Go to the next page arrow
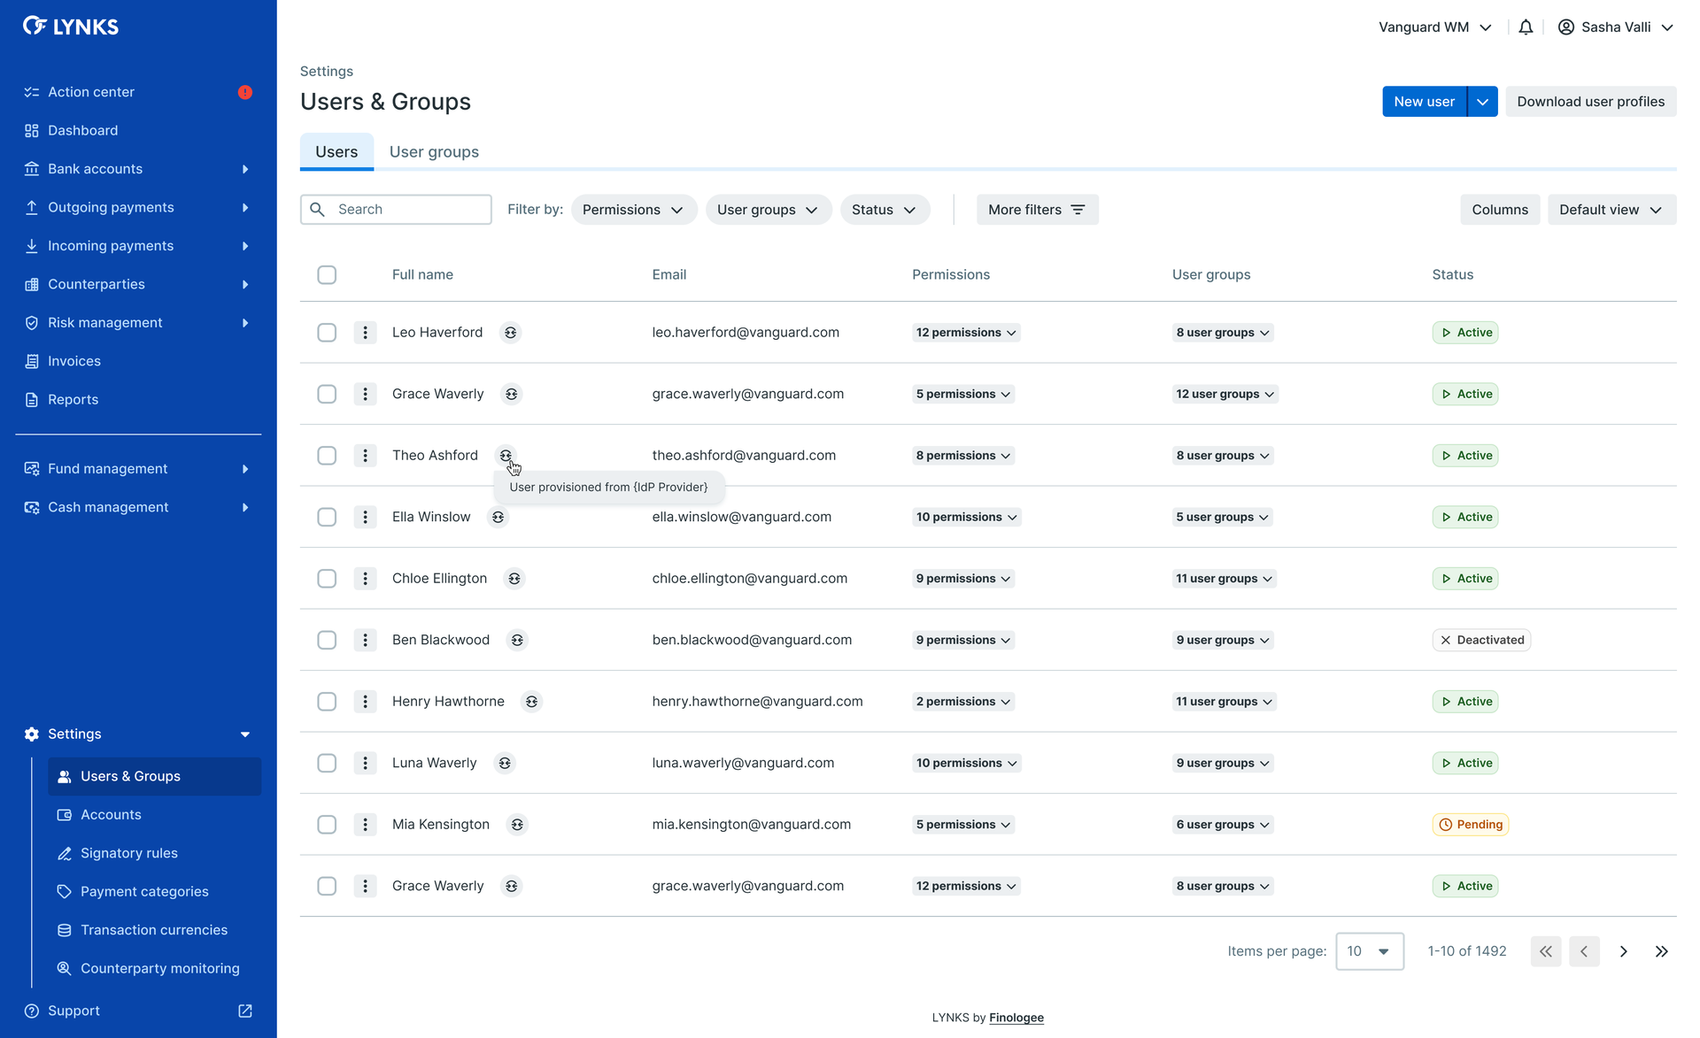 click(1623, 951)
